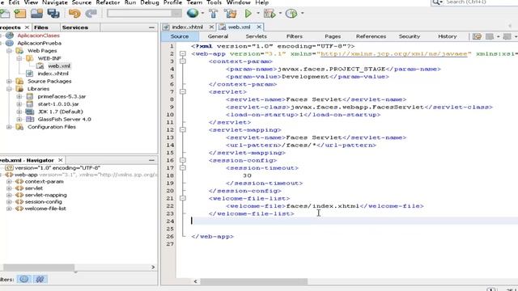Click first Navigator filter button

(23, 279)
